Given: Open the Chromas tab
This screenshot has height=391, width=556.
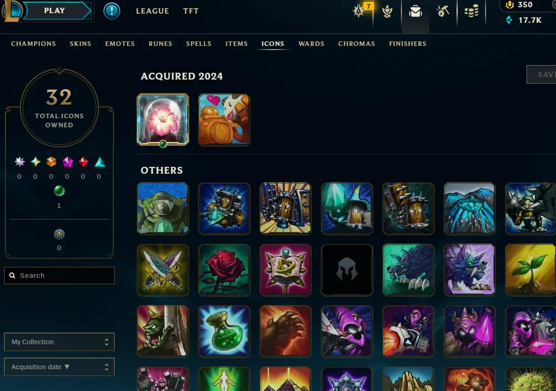Looking at the screenshot, I should (x=356, y=44).
